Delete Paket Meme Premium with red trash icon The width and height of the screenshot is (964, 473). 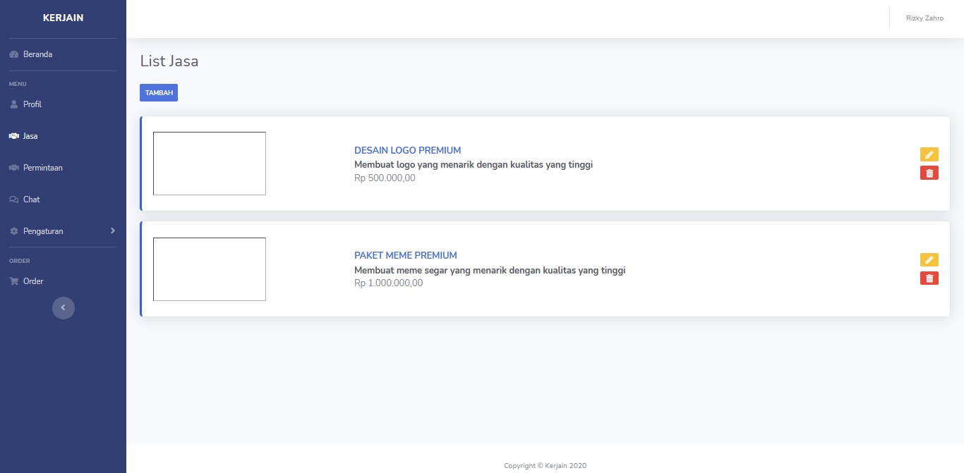click(929, 278)
